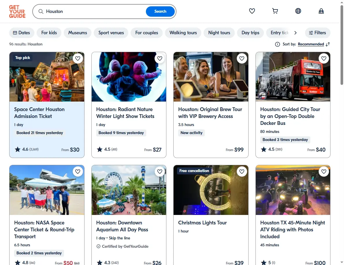Image resolution: width=344 pixels, height=265 pixels.
Task: Click the sort order arrows icon
Action: (x=328, y=44)
